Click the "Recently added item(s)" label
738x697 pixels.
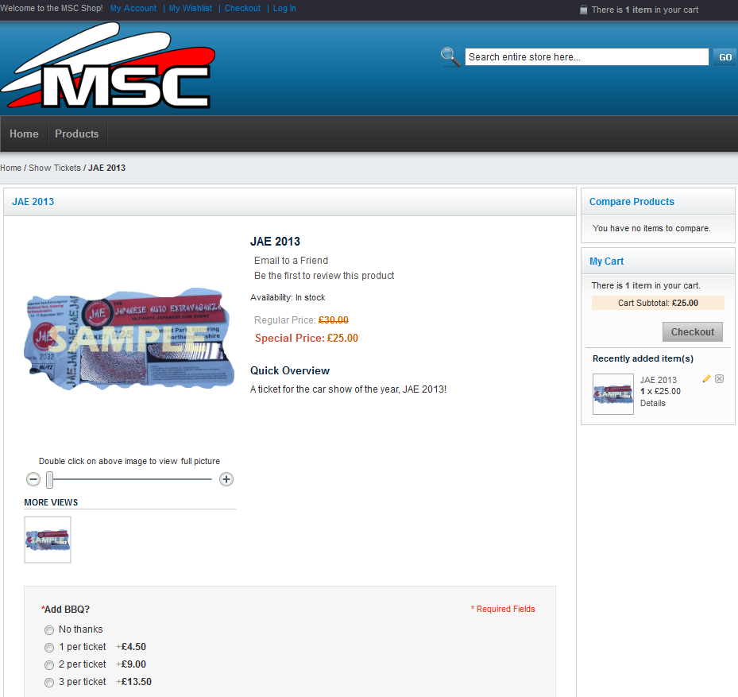click(643, 359)
